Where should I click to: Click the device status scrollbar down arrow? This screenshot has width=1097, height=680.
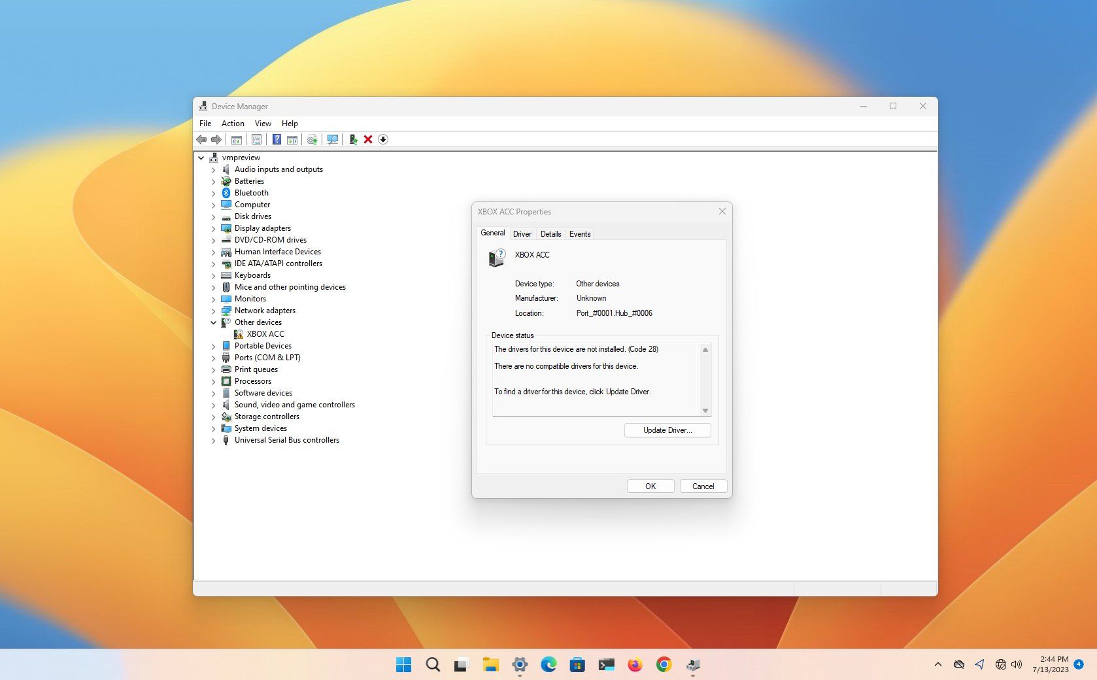coord(705,411)
